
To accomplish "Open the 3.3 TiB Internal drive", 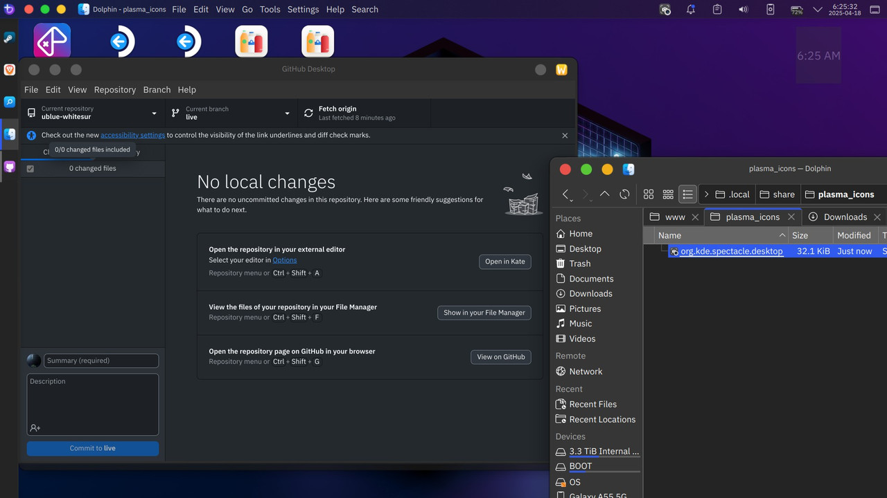I will point(598,451).
